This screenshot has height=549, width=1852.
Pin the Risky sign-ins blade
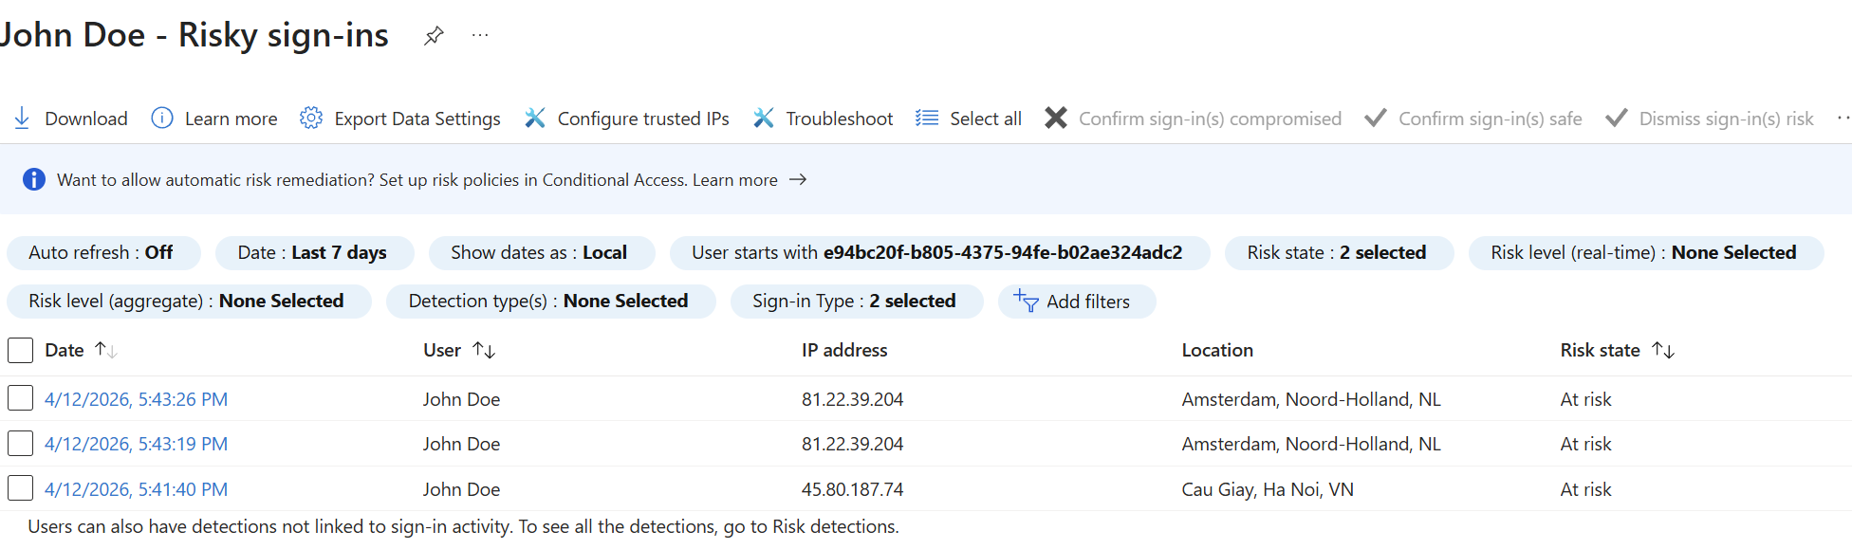pyautogui.click(x=434, y=36)
